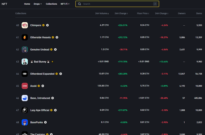Click Otherside Vessels verified badge

[53, 37]
